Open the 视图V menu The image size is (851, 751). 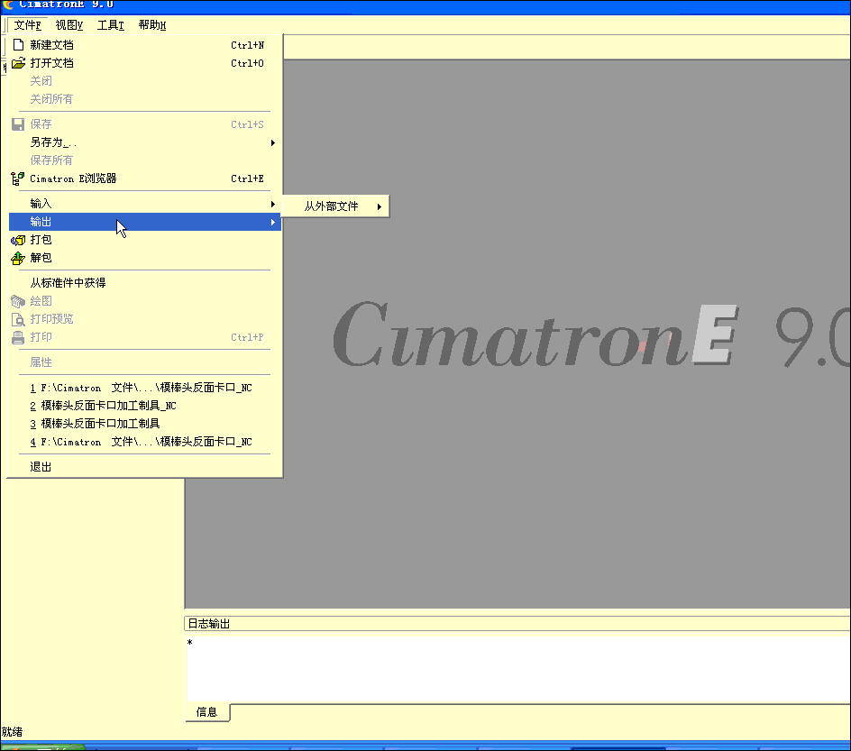(69, 25)
